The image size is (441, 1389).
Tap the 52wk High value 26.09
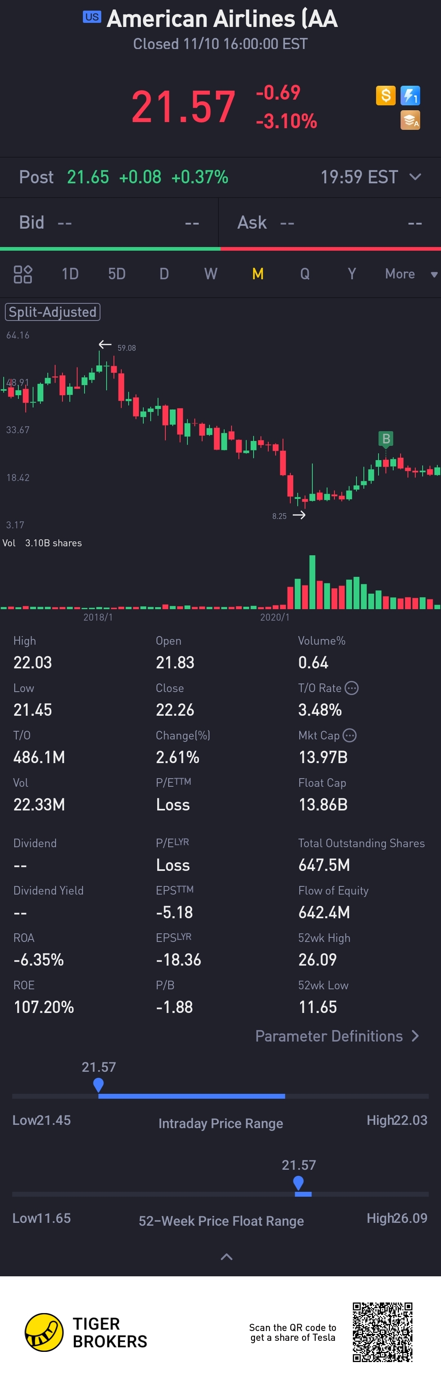click(318, 960)
